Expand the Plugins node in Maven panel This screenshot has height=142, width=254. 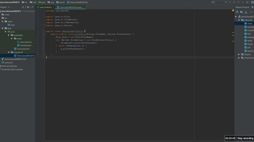239,54
